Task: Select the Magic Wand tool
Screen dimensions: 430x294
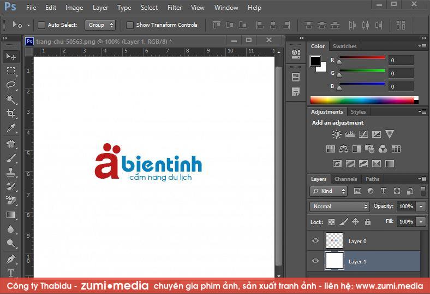Action: tap(11, 99)
